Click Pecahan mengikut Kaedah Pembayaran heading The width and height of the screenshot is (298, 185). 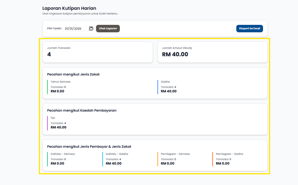click(82, 110)
